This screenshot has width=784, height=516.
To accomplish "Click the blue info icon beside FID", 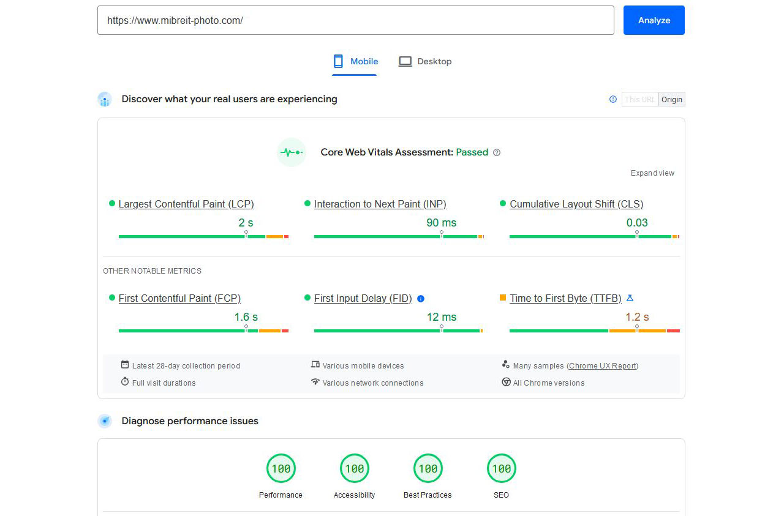I will pyautogui.click(x=421, y=299).
